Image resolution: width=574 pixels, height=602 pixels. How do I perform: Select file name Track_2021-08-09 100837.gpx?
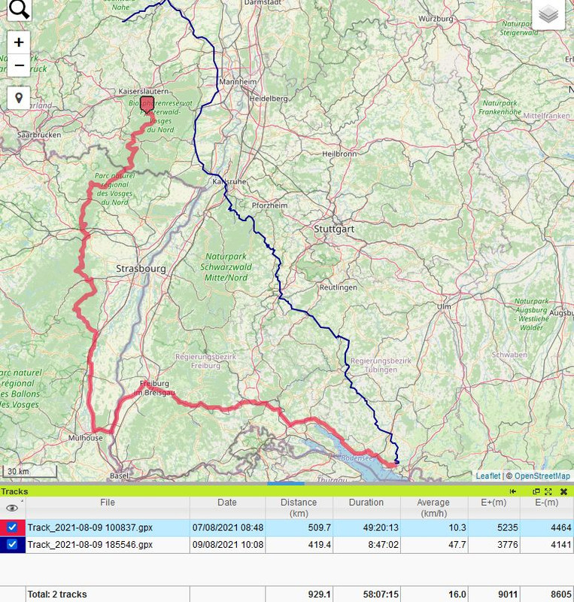[90, 528]
